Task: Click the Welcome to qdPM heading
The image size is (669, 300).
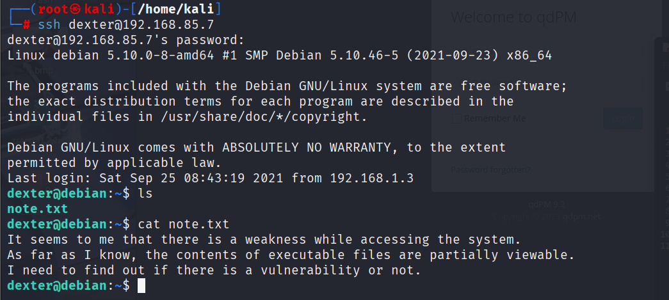Action: click(x=513, y=17)
